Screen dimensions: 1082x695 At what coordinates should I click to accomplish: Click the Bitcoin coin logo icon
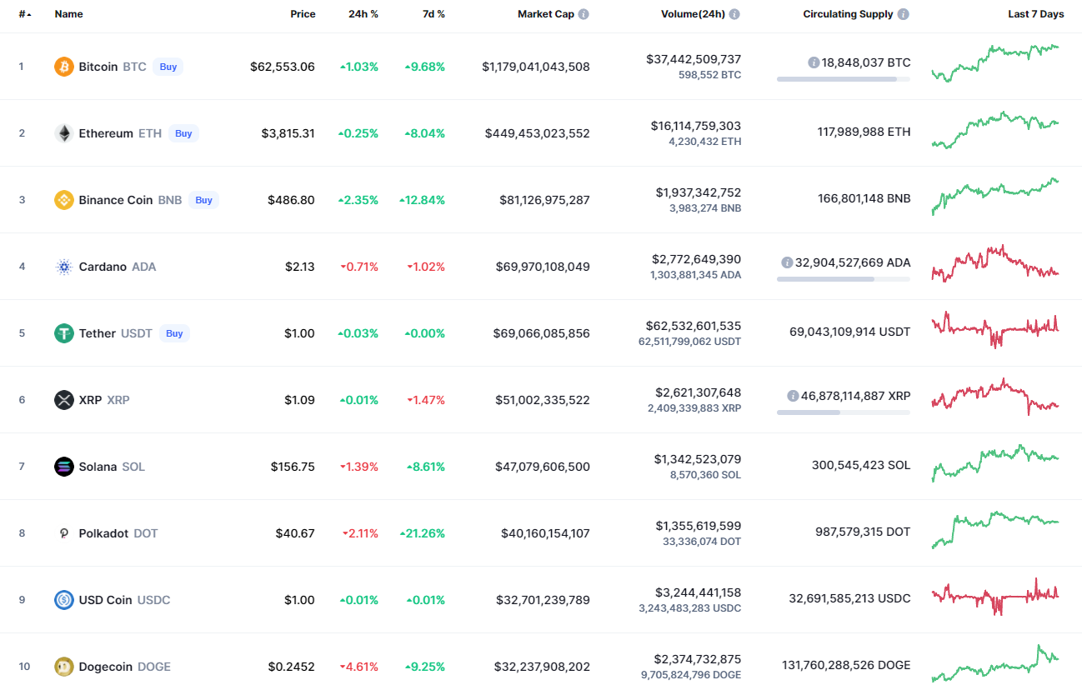[64, 67]
